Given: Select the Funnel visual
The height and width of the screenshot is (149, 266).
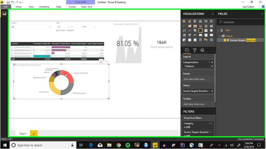Looking at the screenshot, I should coord(189,35).
